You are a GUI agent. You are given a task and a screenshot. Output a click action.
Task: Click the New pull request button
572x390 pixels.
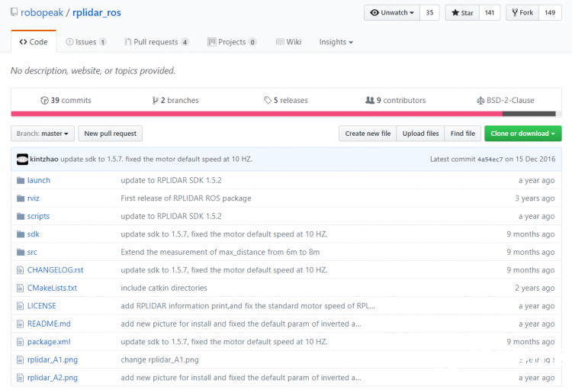point(110,134)
